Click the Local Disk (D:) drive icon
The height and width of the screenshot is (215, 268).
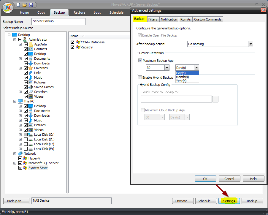(x=31, y=140)
